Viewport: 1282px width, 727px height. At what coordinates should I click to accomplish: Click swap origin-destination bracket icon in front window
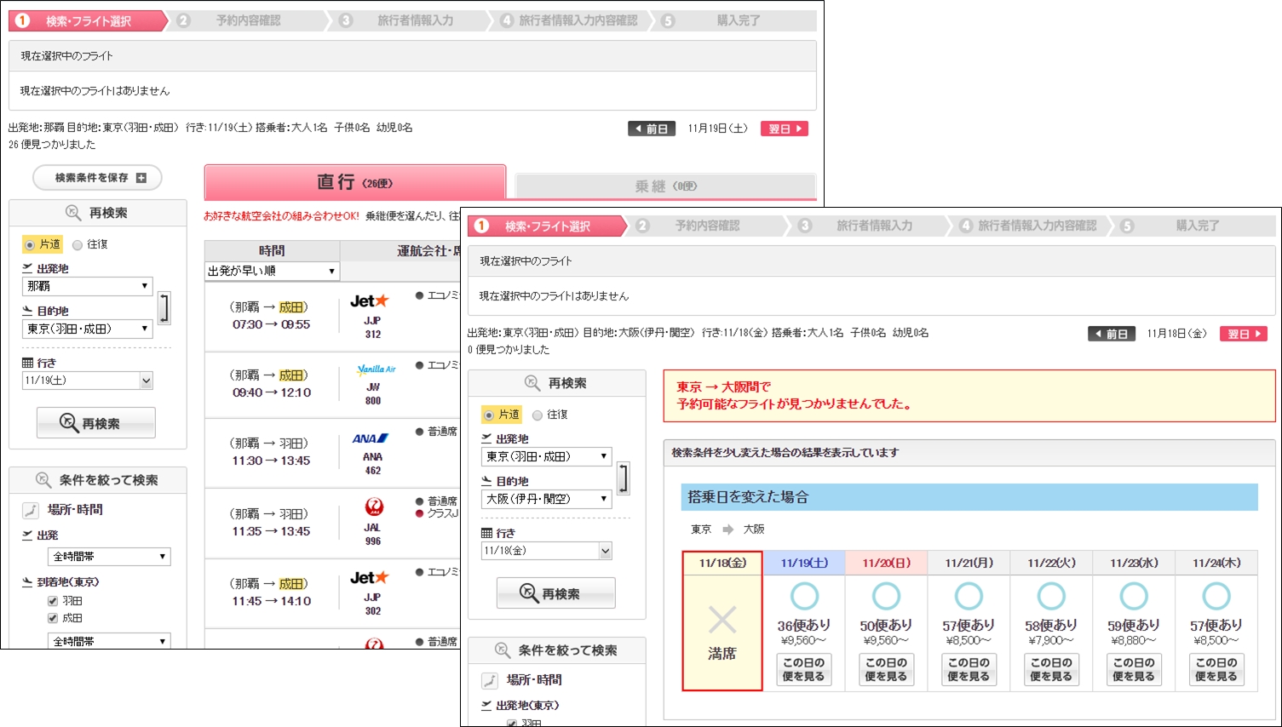click(x=624, y=478)
